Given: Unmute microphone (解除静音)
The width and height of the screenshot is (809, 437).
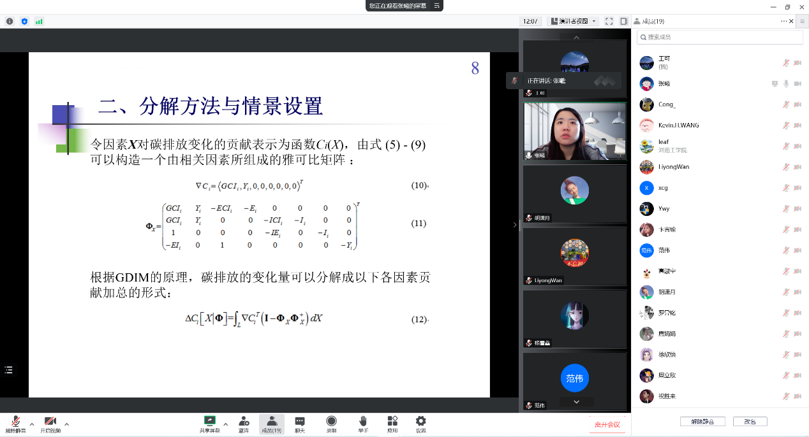Looking at the screenshot, I should point(15,424).
